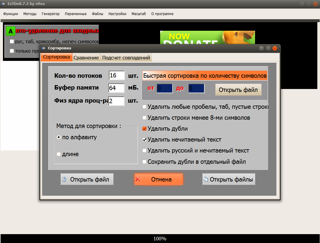Viewport: 320px width, 243px height.
Task: Enable Сохранить дубли в отдельный файл
Action: (x=144, y=162)
